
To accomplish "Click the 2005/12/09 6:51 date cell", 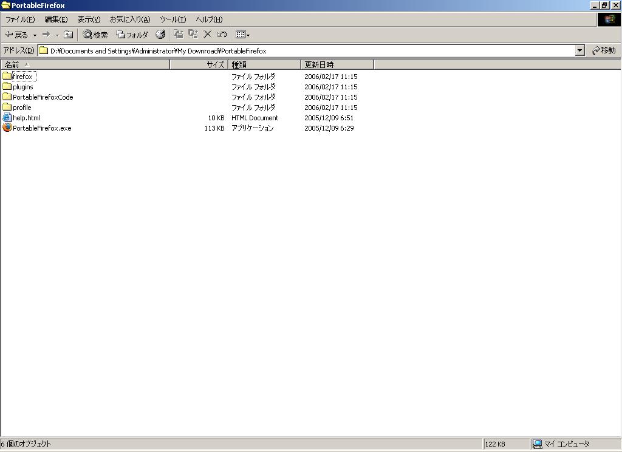I will (x=329, y=118).
